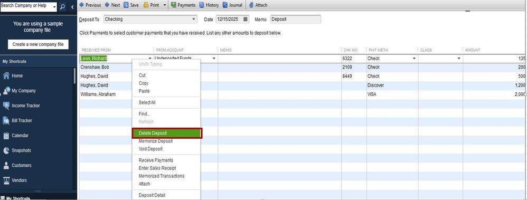Open the Class dropdown on first row
Viewport: 527px width, 200px height.
pos(459,59)
